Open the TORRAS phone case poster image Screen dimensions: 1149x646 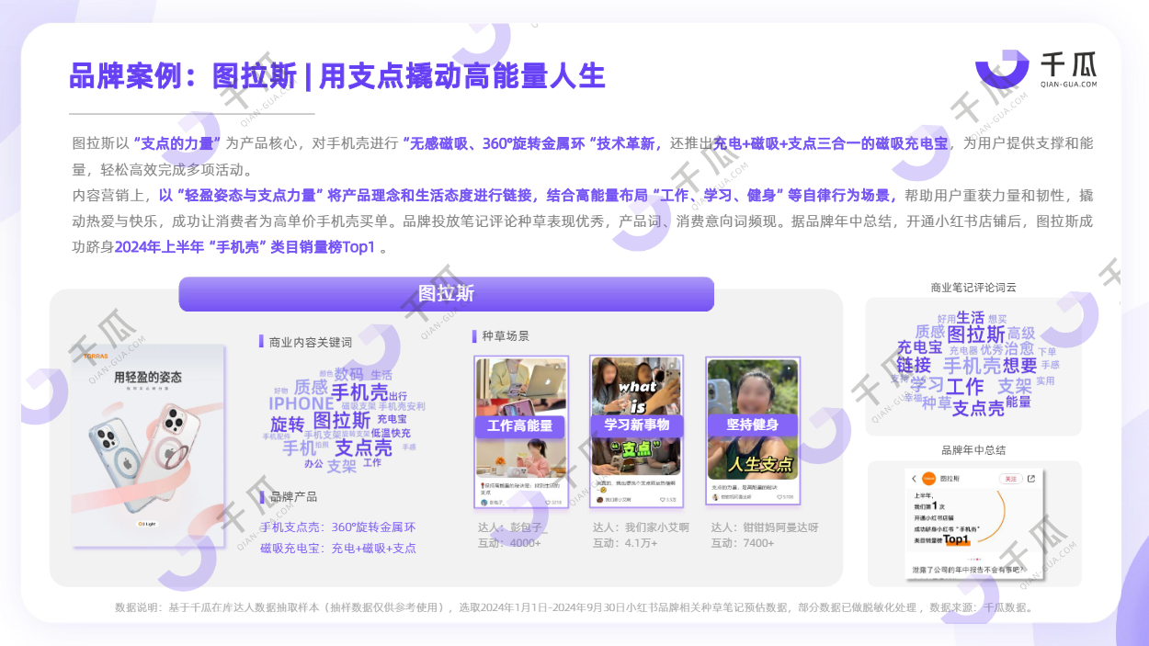click(148, 446)
